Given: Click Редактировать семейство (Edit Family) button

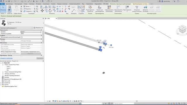Looking at the screenshot, I should point(90,9).
